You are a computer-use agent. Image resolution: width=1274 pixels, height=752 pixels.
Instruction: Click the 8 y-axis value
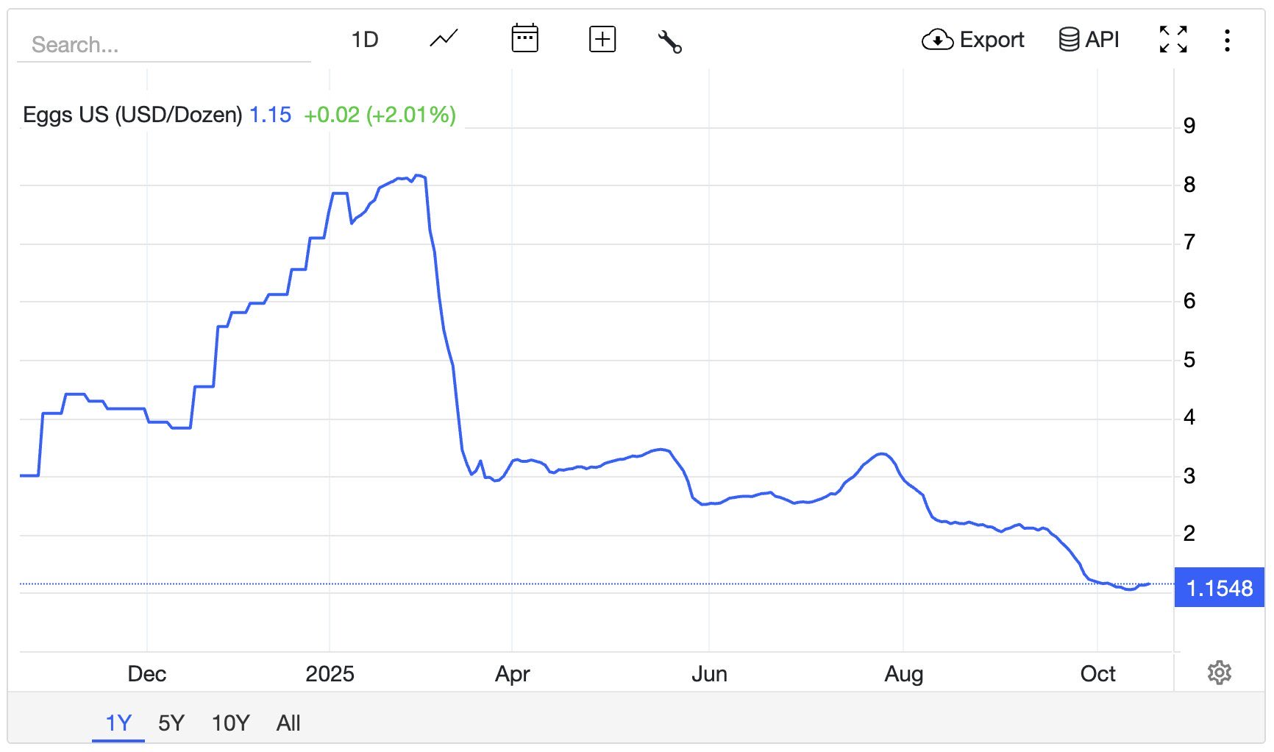pos(1189,185)
